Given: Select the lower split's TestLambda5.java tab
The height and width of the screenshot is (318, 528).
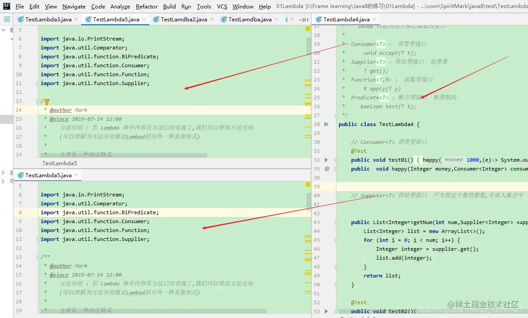Looking at the screenshot, I should click(48, 175).
